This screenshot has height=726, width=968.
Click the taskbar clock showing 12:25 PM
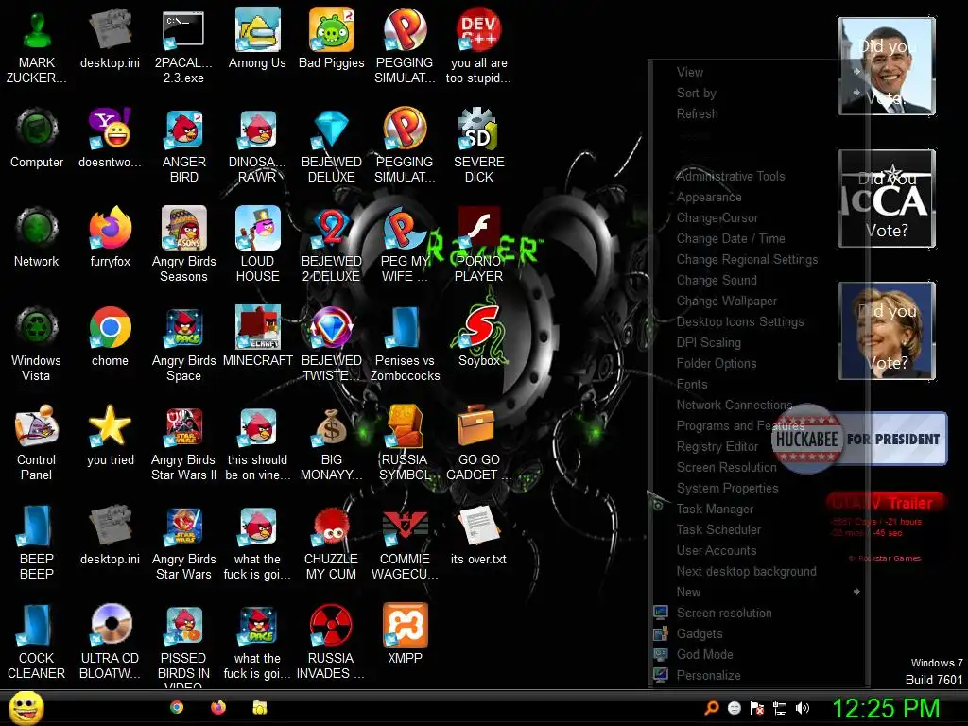coord(886,708)
